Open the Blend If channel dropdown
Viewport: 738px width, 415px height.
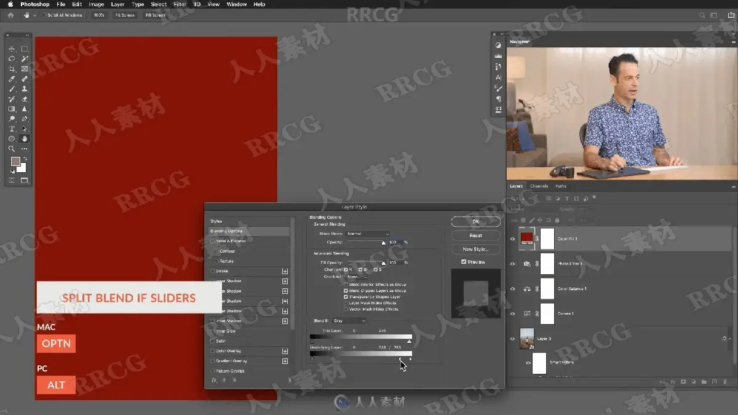[349, 321]
